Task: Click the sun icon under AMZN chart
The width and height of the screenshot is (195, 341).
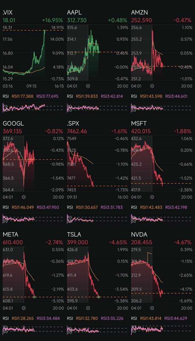Action: [x=152, y=86]
